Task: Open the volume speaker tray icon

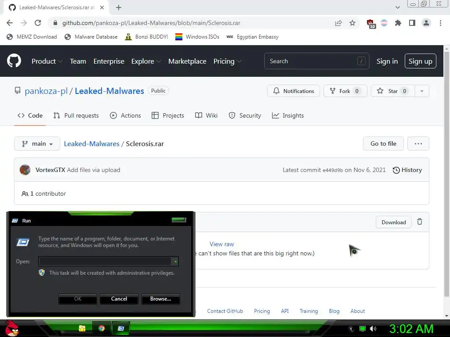Action: pos(373,329)
